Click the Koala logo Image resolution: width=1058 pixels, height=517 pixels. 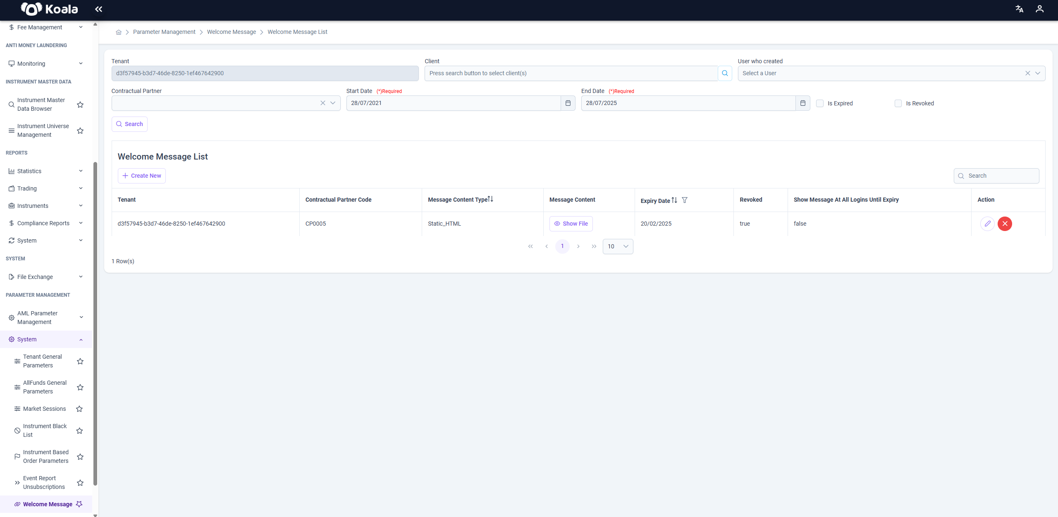click(49, 9)
